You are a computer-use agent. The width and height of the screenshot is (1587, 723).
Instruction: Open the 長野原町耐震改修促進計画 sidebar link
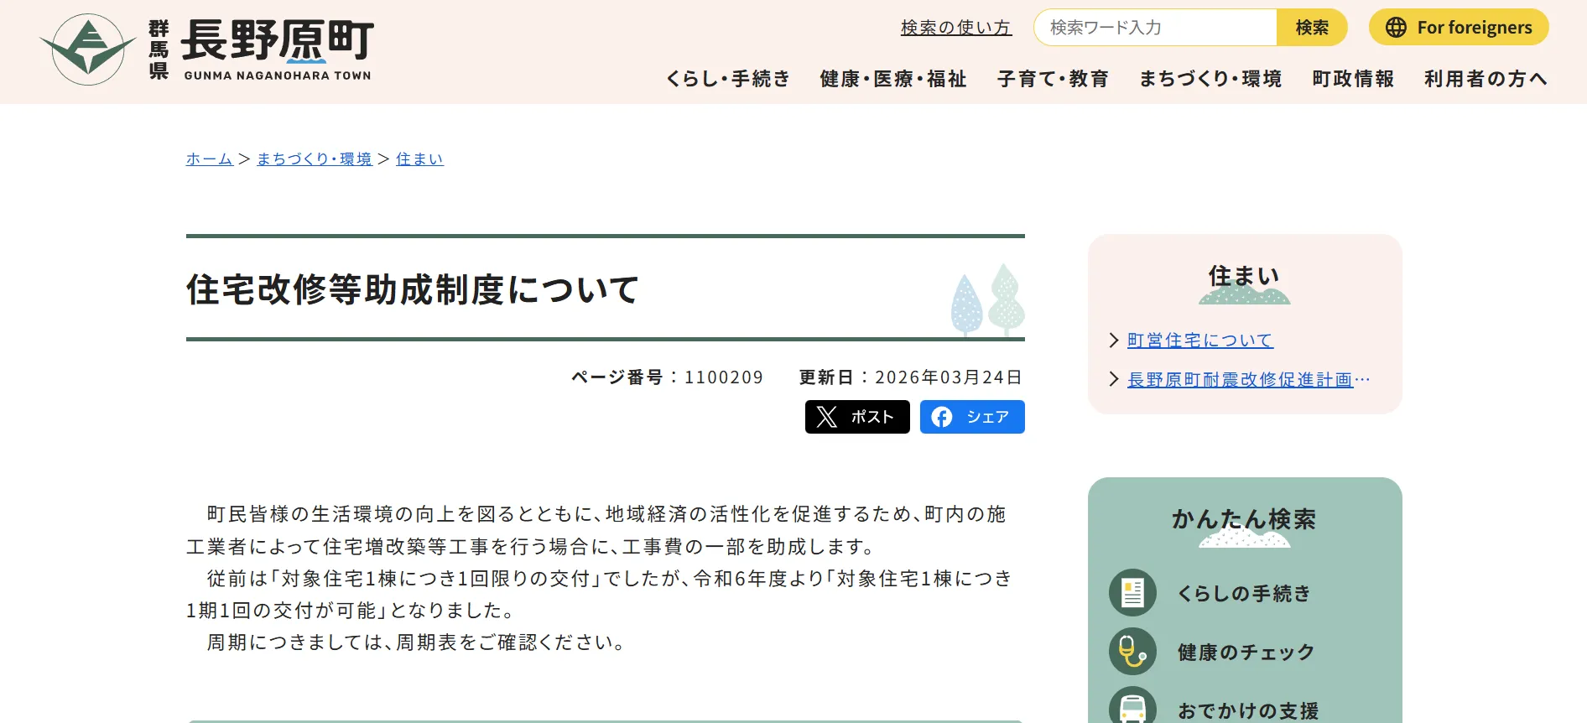tap(1248, 379)
